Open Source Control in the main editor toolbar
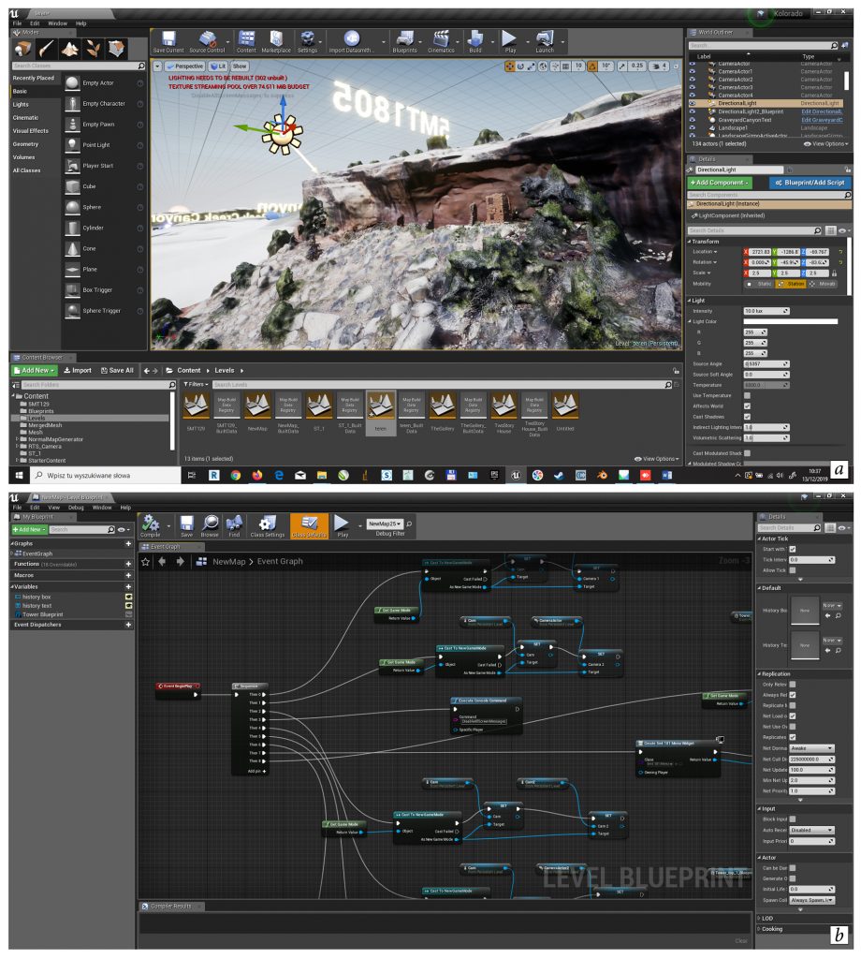Image resolution: width=861 pixels, height=959 pixels. [207, 41]
